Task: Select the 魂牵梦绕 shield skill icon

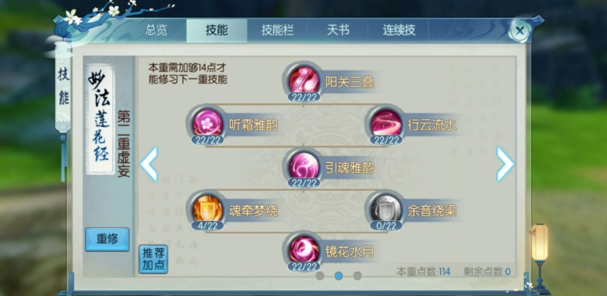Action: (x=208, y=208)
